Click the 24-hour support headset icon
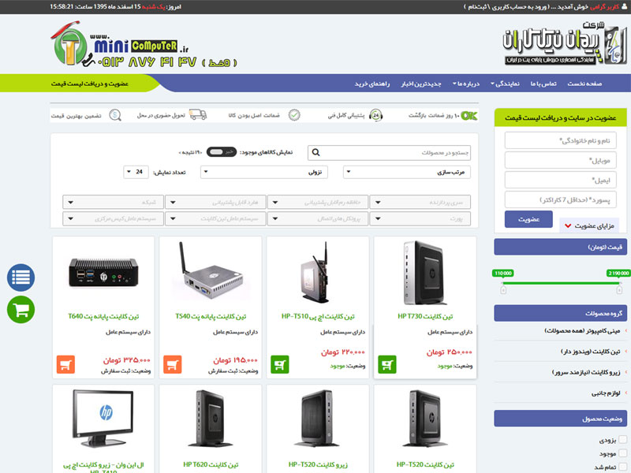Image resolution: width=631 pixels, height=473 pixels. 376,115
